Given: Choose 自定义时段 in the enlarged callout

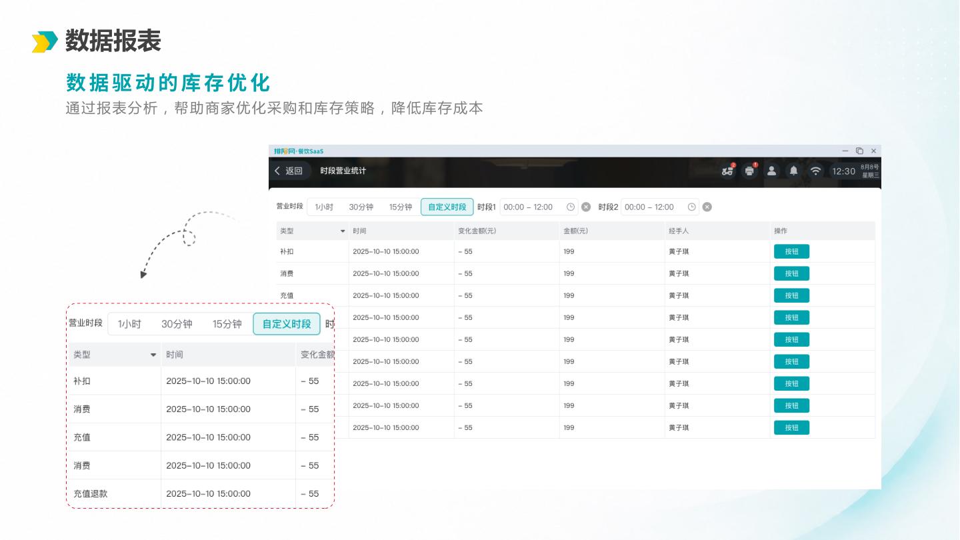Looking at the screenshot, I should pyautogui.click(x=287, y=324).
